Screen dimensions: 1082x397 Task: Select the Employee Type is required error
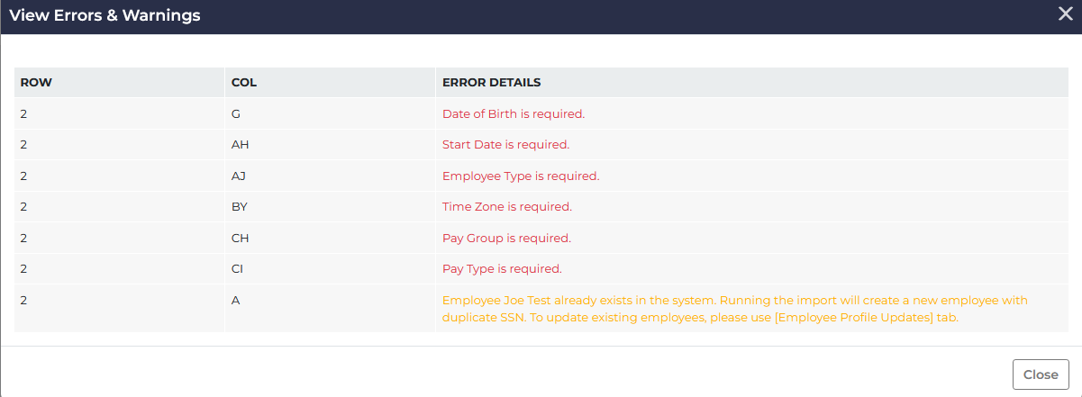pyautogui.click(x=521, y=176)
